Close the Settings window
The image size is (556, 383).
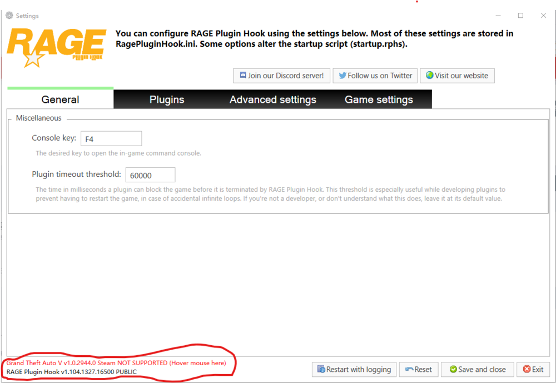coord(543,16)
